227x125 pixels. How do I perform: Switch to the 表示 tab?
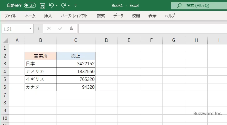point(152,16)
